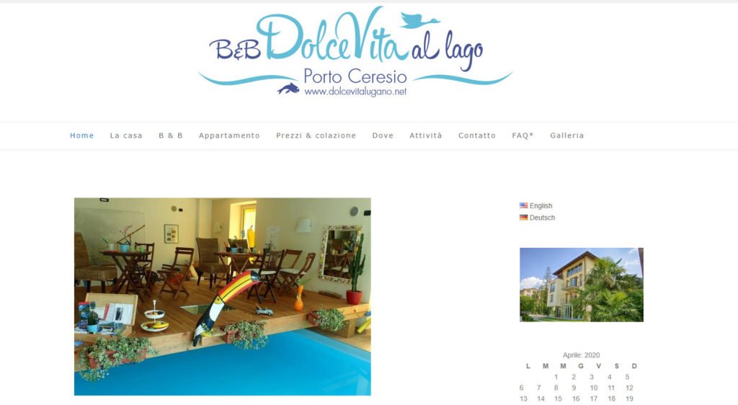Open Prezzi & colazione page
Image resolution: width=738 pixels, height=405 pixels.
[316, 135]
